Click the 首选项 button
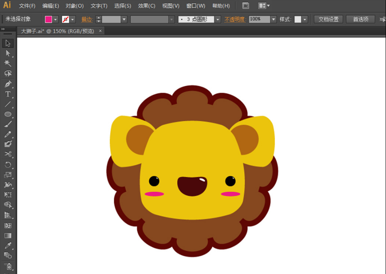The image size is (386, 274). point(360,19)
